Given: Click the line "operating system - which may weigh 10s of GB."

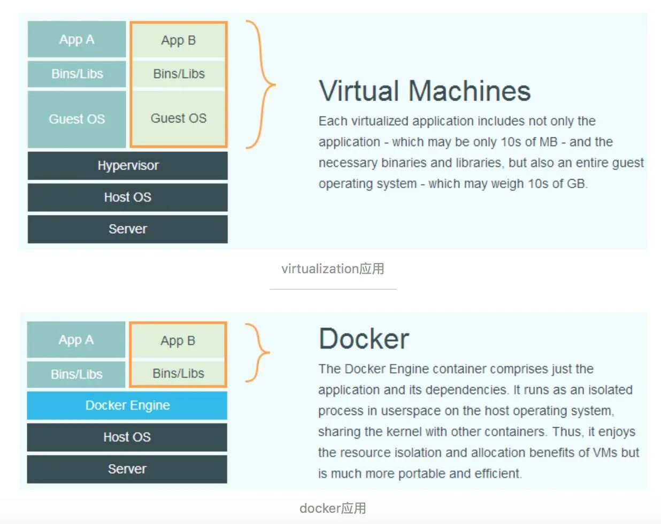Looking at the screenshot, I should [x=453, y=183].
